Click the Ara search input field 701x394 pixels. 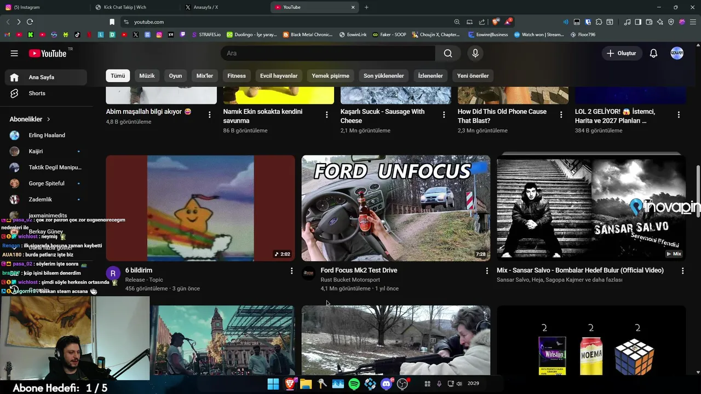[x=327, y=53]
